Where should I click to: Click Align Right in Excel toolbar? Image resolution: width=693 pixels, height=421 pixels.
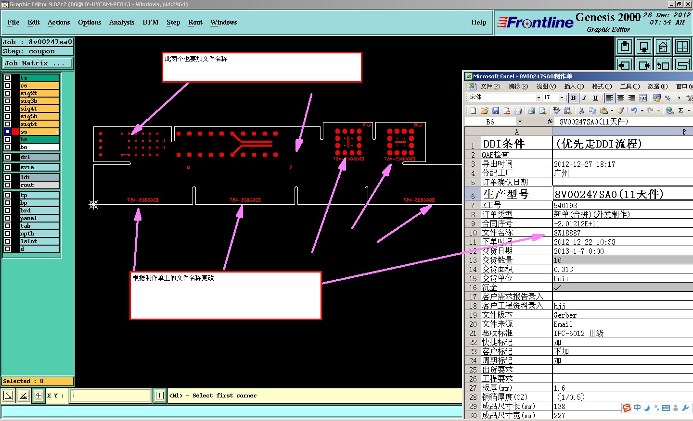tap(632, 98)
